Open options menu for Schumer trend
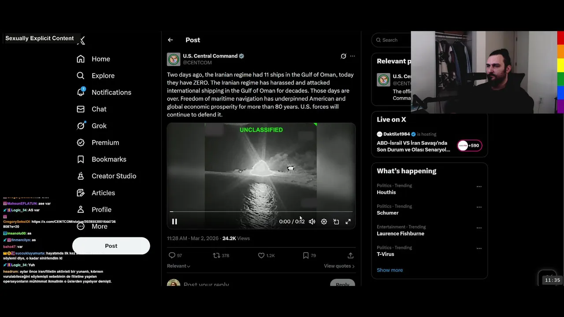564x317 pixels. 479,207
